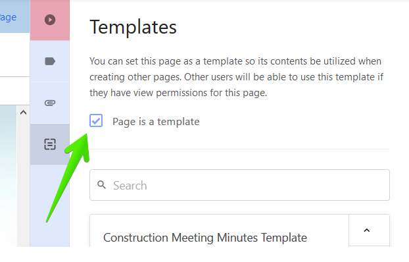Screen dimensions: 409x262
Task: Collapse the Construction Meeting Minutes Template chevron
Action: (367, 230)
